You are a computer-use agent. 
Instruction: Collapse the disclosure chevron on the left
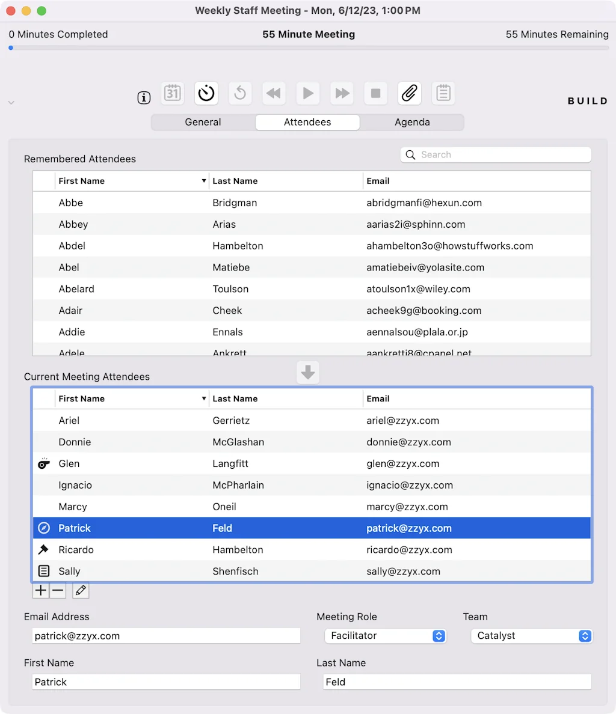click(11, 102)
